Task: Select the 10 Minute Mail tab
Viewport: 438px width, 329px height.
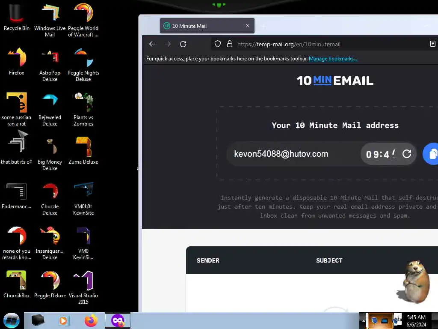Action: point(207,26)
